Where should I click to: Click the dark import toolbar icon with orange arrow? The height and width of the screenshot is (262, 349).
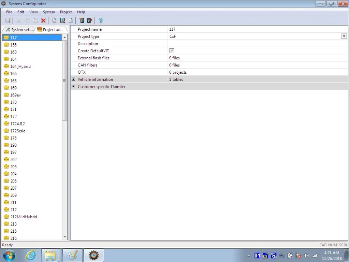click(81, 21)
